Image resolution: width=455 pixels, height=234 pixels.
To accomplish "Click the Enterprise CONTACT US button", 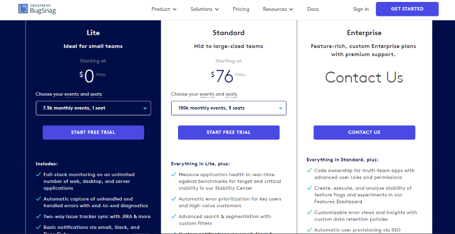I will (364, 133).
